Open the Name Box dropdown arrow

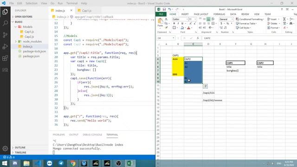point(173,38)
